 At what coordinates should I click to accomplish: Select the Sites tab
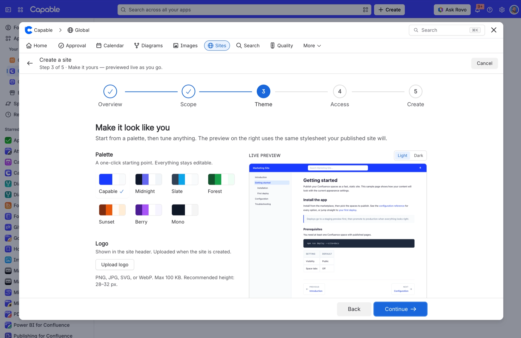click(x=217, y=46)
